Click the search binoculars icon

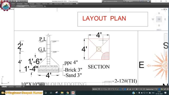click(x=124, y=1)
